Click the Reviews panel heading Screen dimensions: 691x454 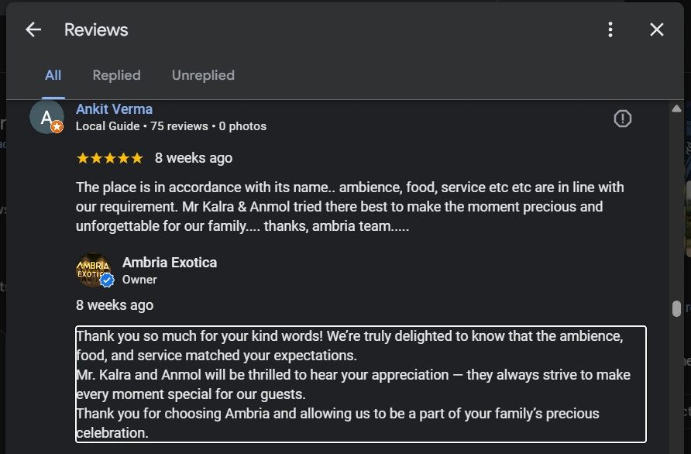tap(96, 29)
